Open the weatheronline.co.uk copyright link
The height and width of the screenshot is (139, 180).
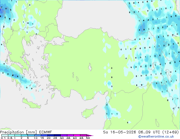tap(156, 136)
